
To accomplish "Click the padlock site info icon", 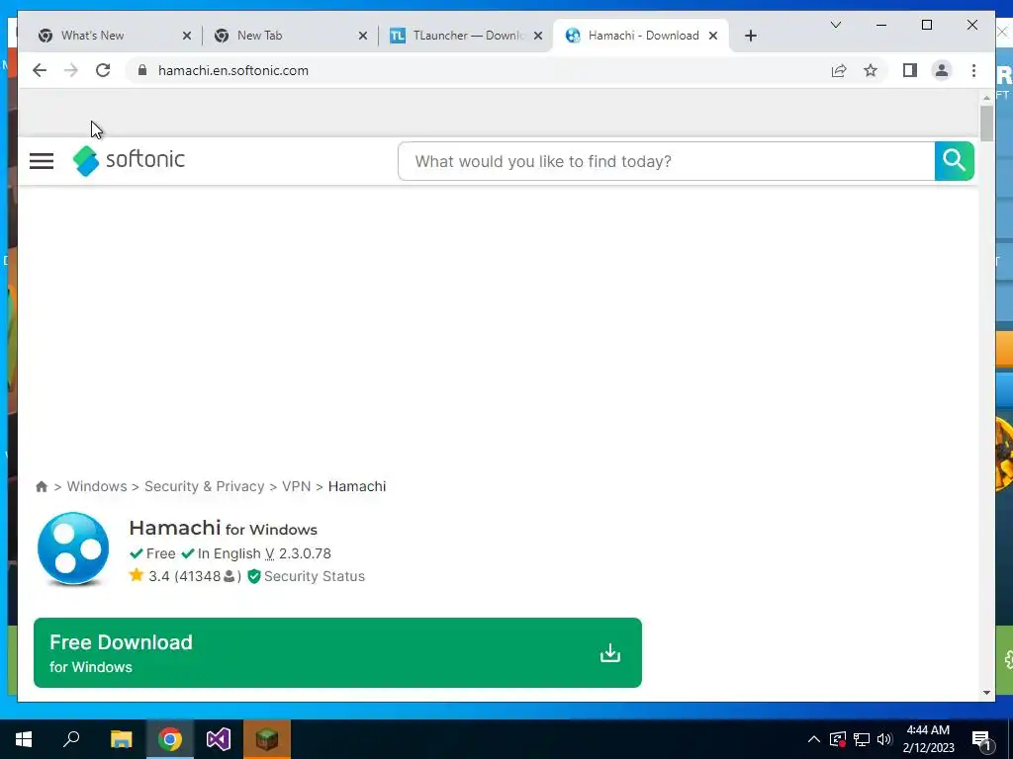I will (x=142, y=70).
